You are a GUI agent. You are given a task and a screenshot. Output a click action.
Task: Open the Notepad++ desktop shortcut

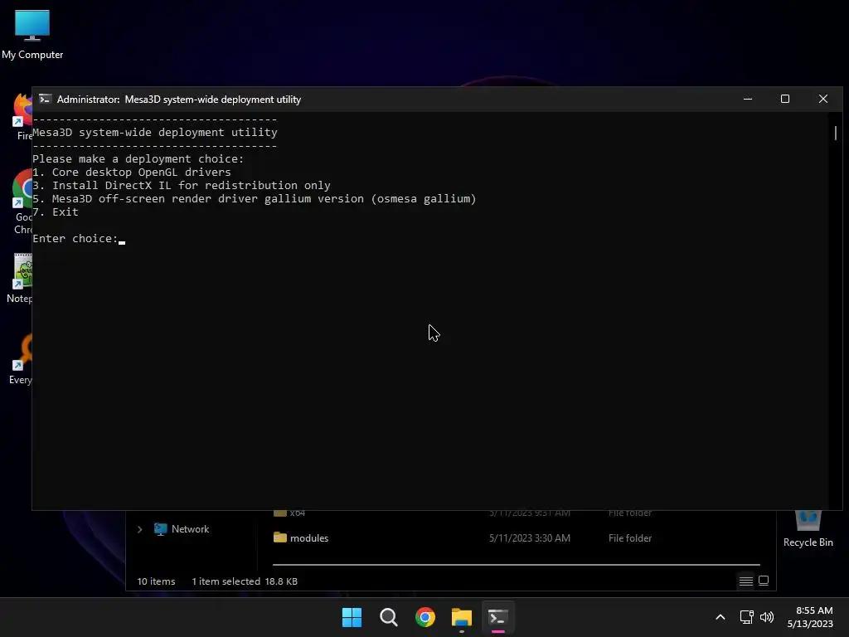pyautogui.click(x=20, y=278)
